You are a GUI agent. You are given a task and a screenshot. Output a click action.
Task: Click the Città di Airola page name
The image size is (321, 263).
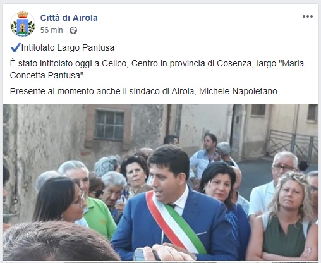(69, 18)
